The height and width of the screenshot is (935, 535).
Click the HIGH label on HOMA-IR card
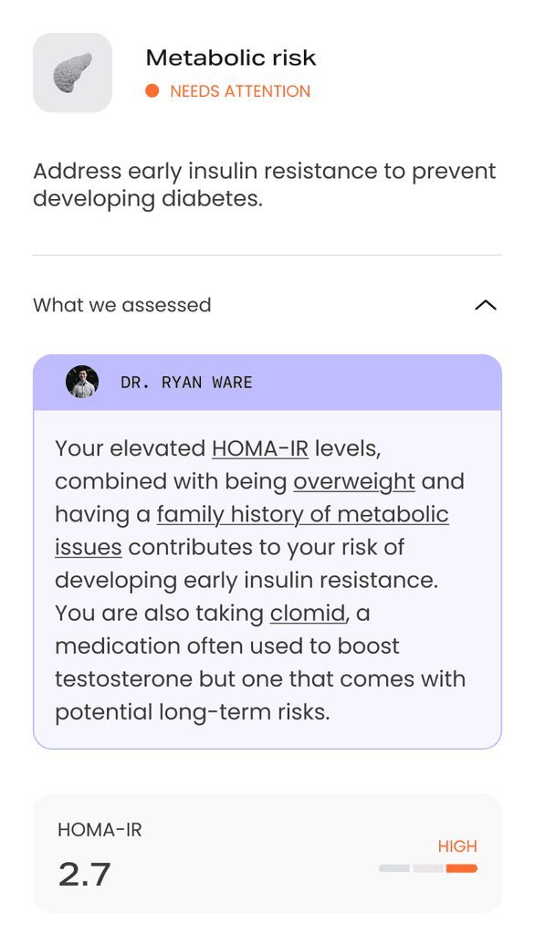(457, 846)
